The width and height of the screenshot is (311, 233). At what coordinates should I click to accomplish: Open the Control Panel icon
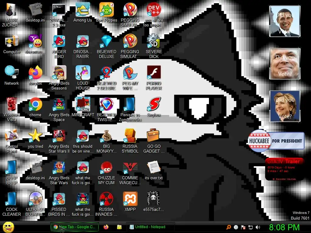click(x=12, y=141)
